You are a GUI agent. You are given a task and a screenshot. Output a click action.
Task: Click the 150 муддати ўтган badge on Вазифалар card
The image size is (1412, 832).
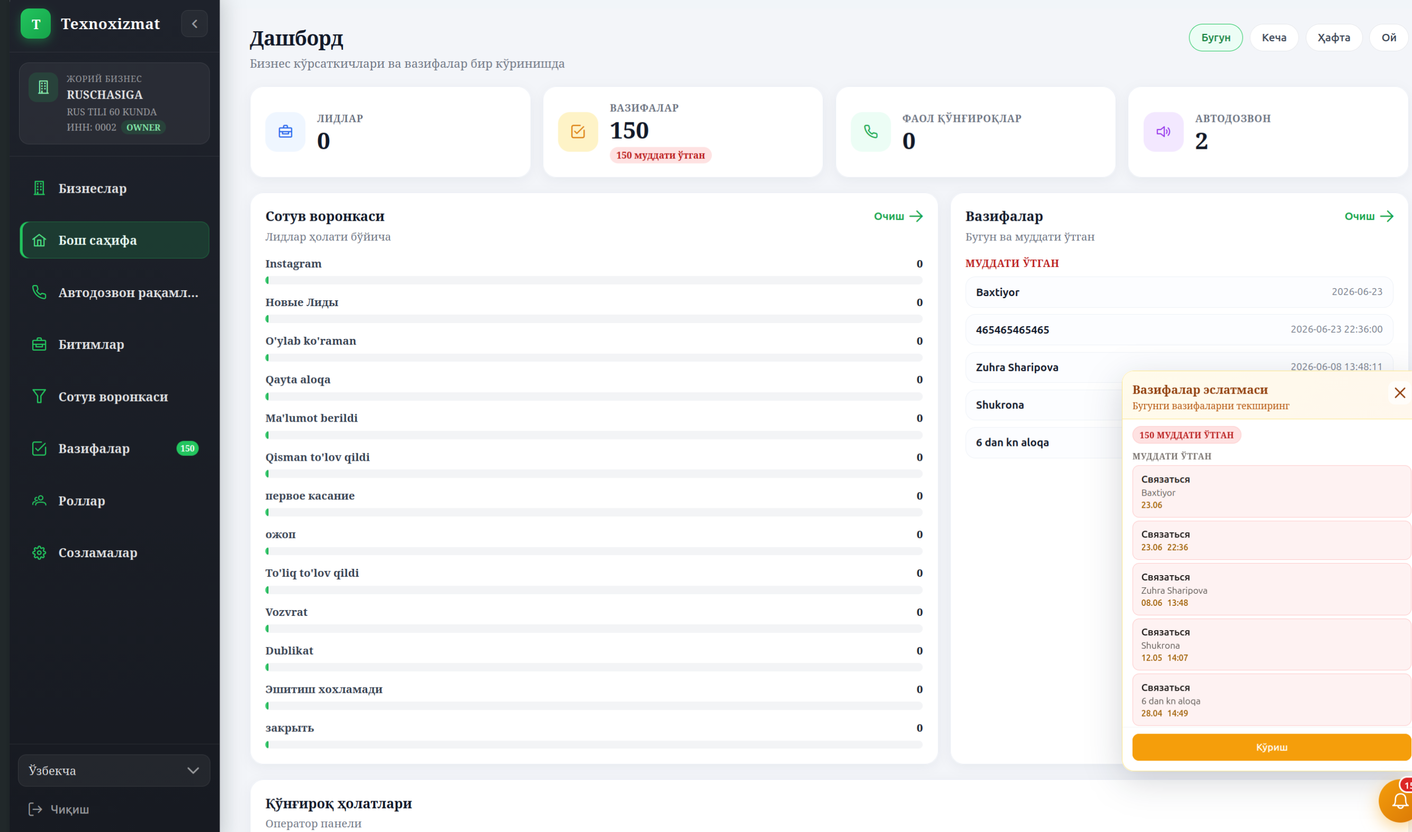660,155
